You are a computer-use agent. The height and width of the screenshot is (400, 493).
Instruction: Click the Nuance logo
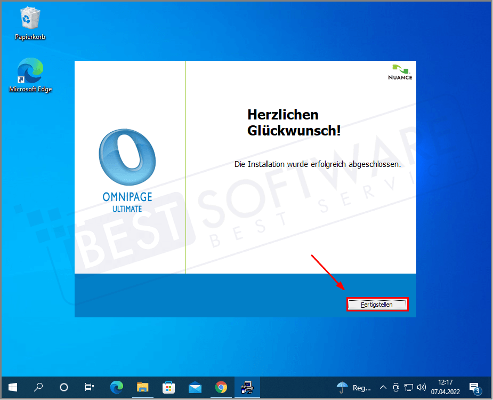[x=400, y=71]
